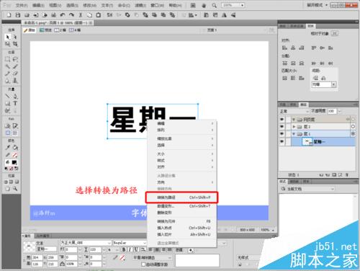Apply Bold with the B button
360x271 pixels.
[124, 250]
